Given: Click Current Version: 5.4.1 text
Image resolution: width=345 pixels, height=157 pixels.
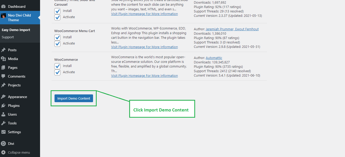Looking at the screenshot, I should click(227, 76).
